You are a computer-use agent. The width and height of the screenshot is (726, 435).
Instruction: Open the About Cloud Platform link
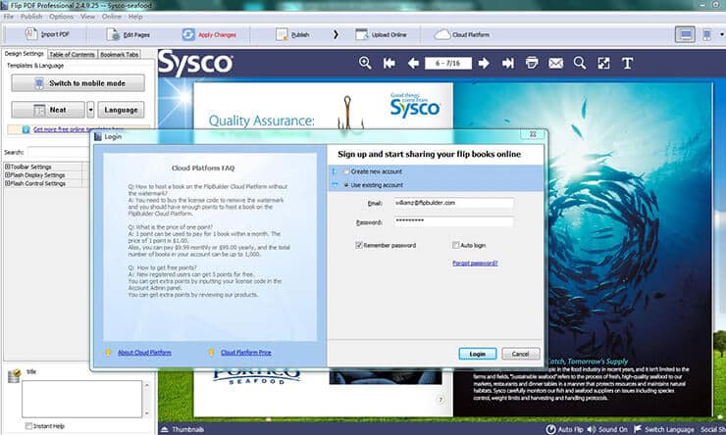(x=144, y=353)
